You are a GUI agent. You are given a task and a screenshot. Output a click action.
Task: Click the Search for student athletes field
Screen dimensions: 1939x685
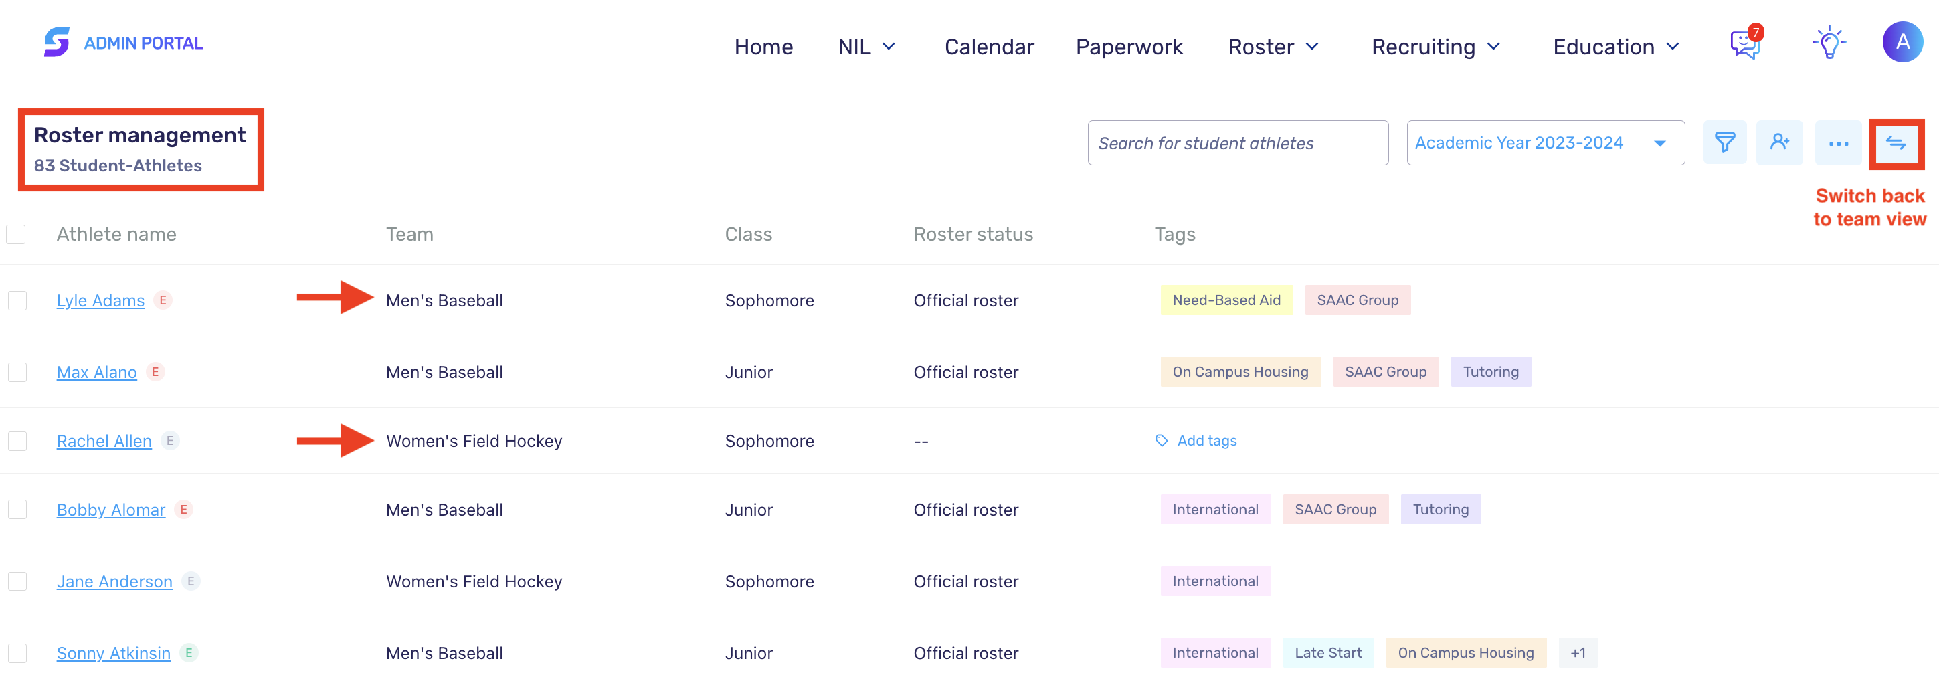(x=1236, y=143)
